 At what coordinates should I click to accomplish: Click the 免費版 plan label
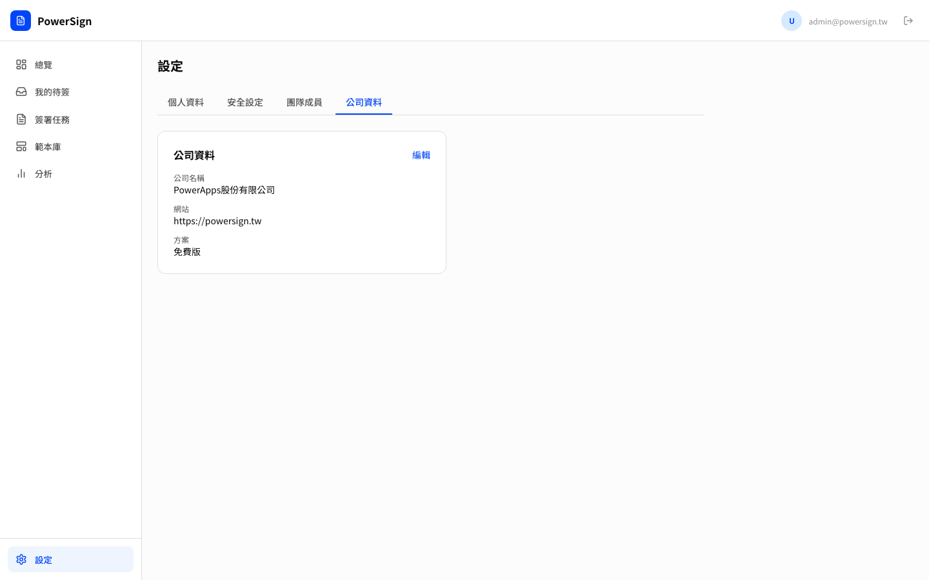coord(187,251)
